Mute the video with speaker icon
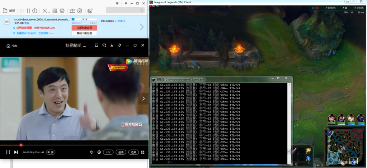This screenshot has width=367, height=168. click(91, 152)
